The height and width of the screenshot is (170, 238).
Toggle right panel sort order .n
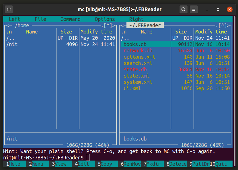click(124, 32)
